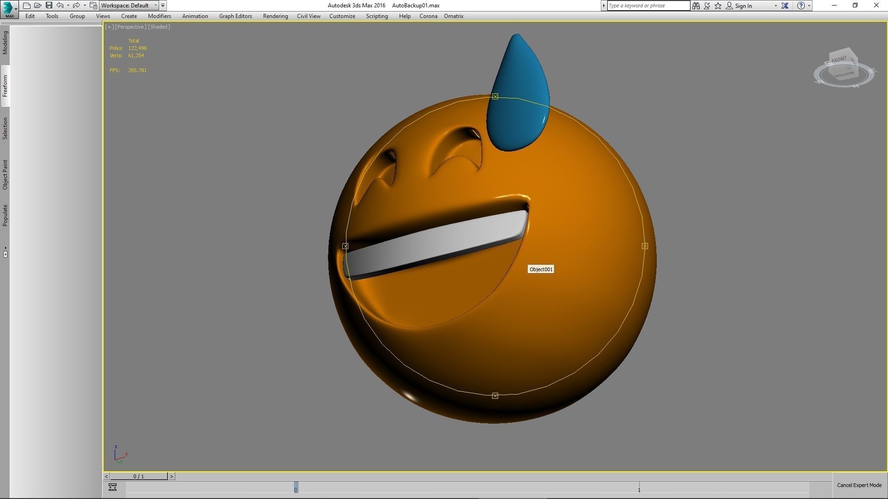Open the Customize menu
Image resolution: width=888 pixels, height=499 pixels.
click(342, 16)
